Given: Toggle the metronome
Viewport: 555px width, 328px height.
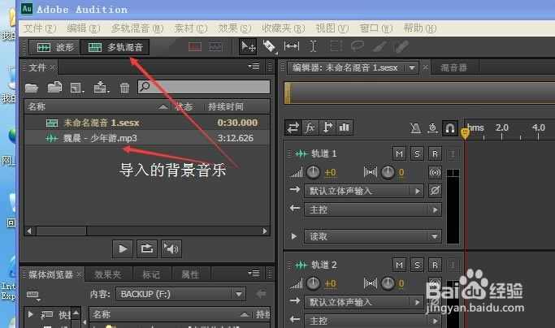Looking at the screenshot, I should point(415,127).
